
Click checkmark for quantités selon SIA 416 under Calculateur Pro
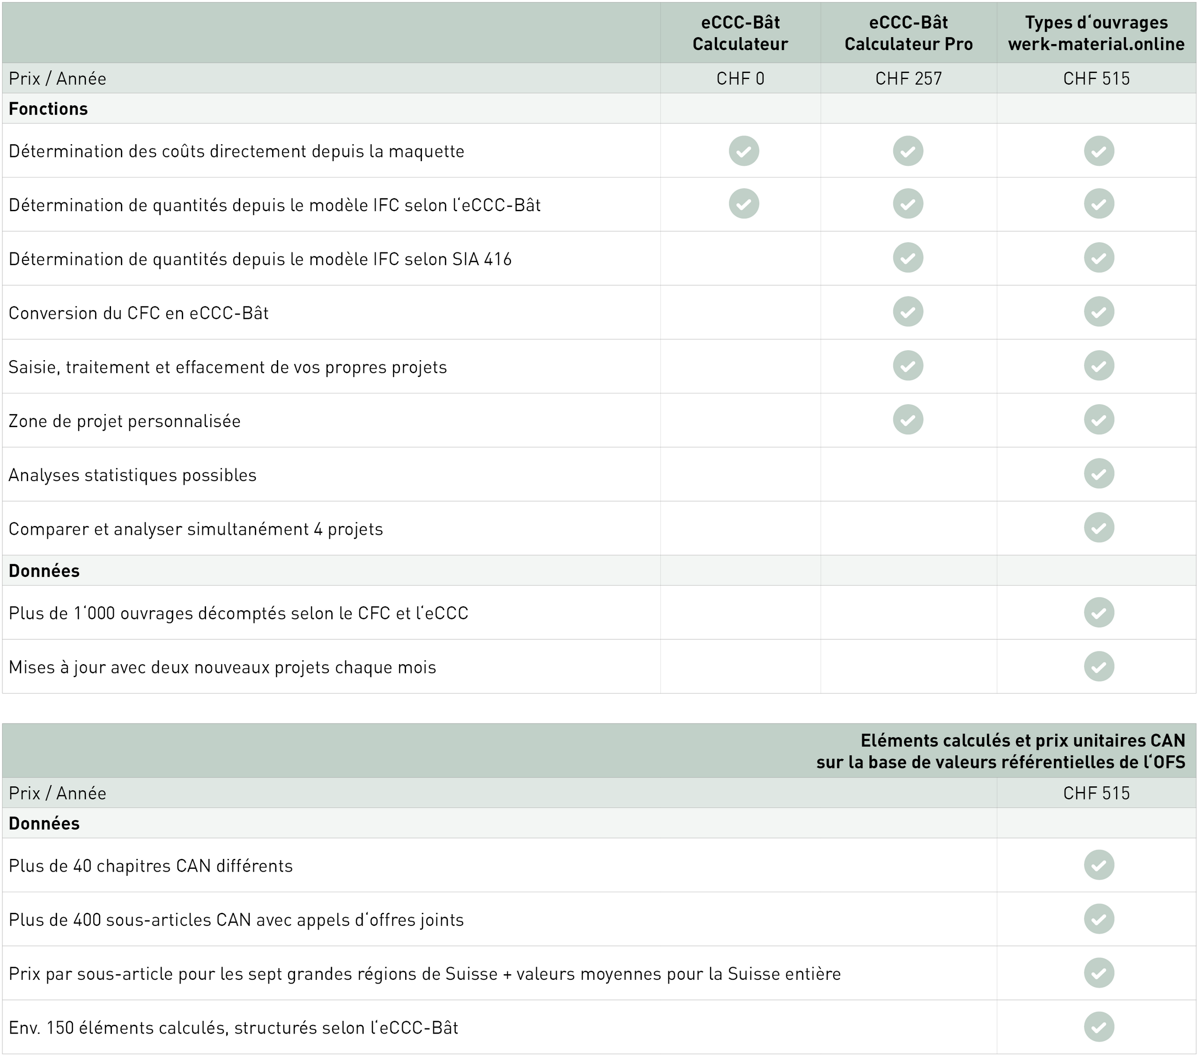908,258
